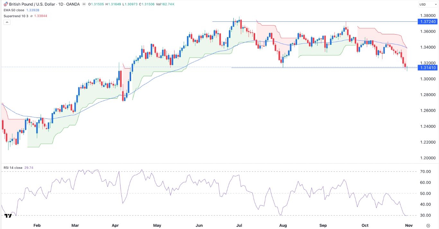
Task: Click the 1.31410 current price label
Action: 428,68
